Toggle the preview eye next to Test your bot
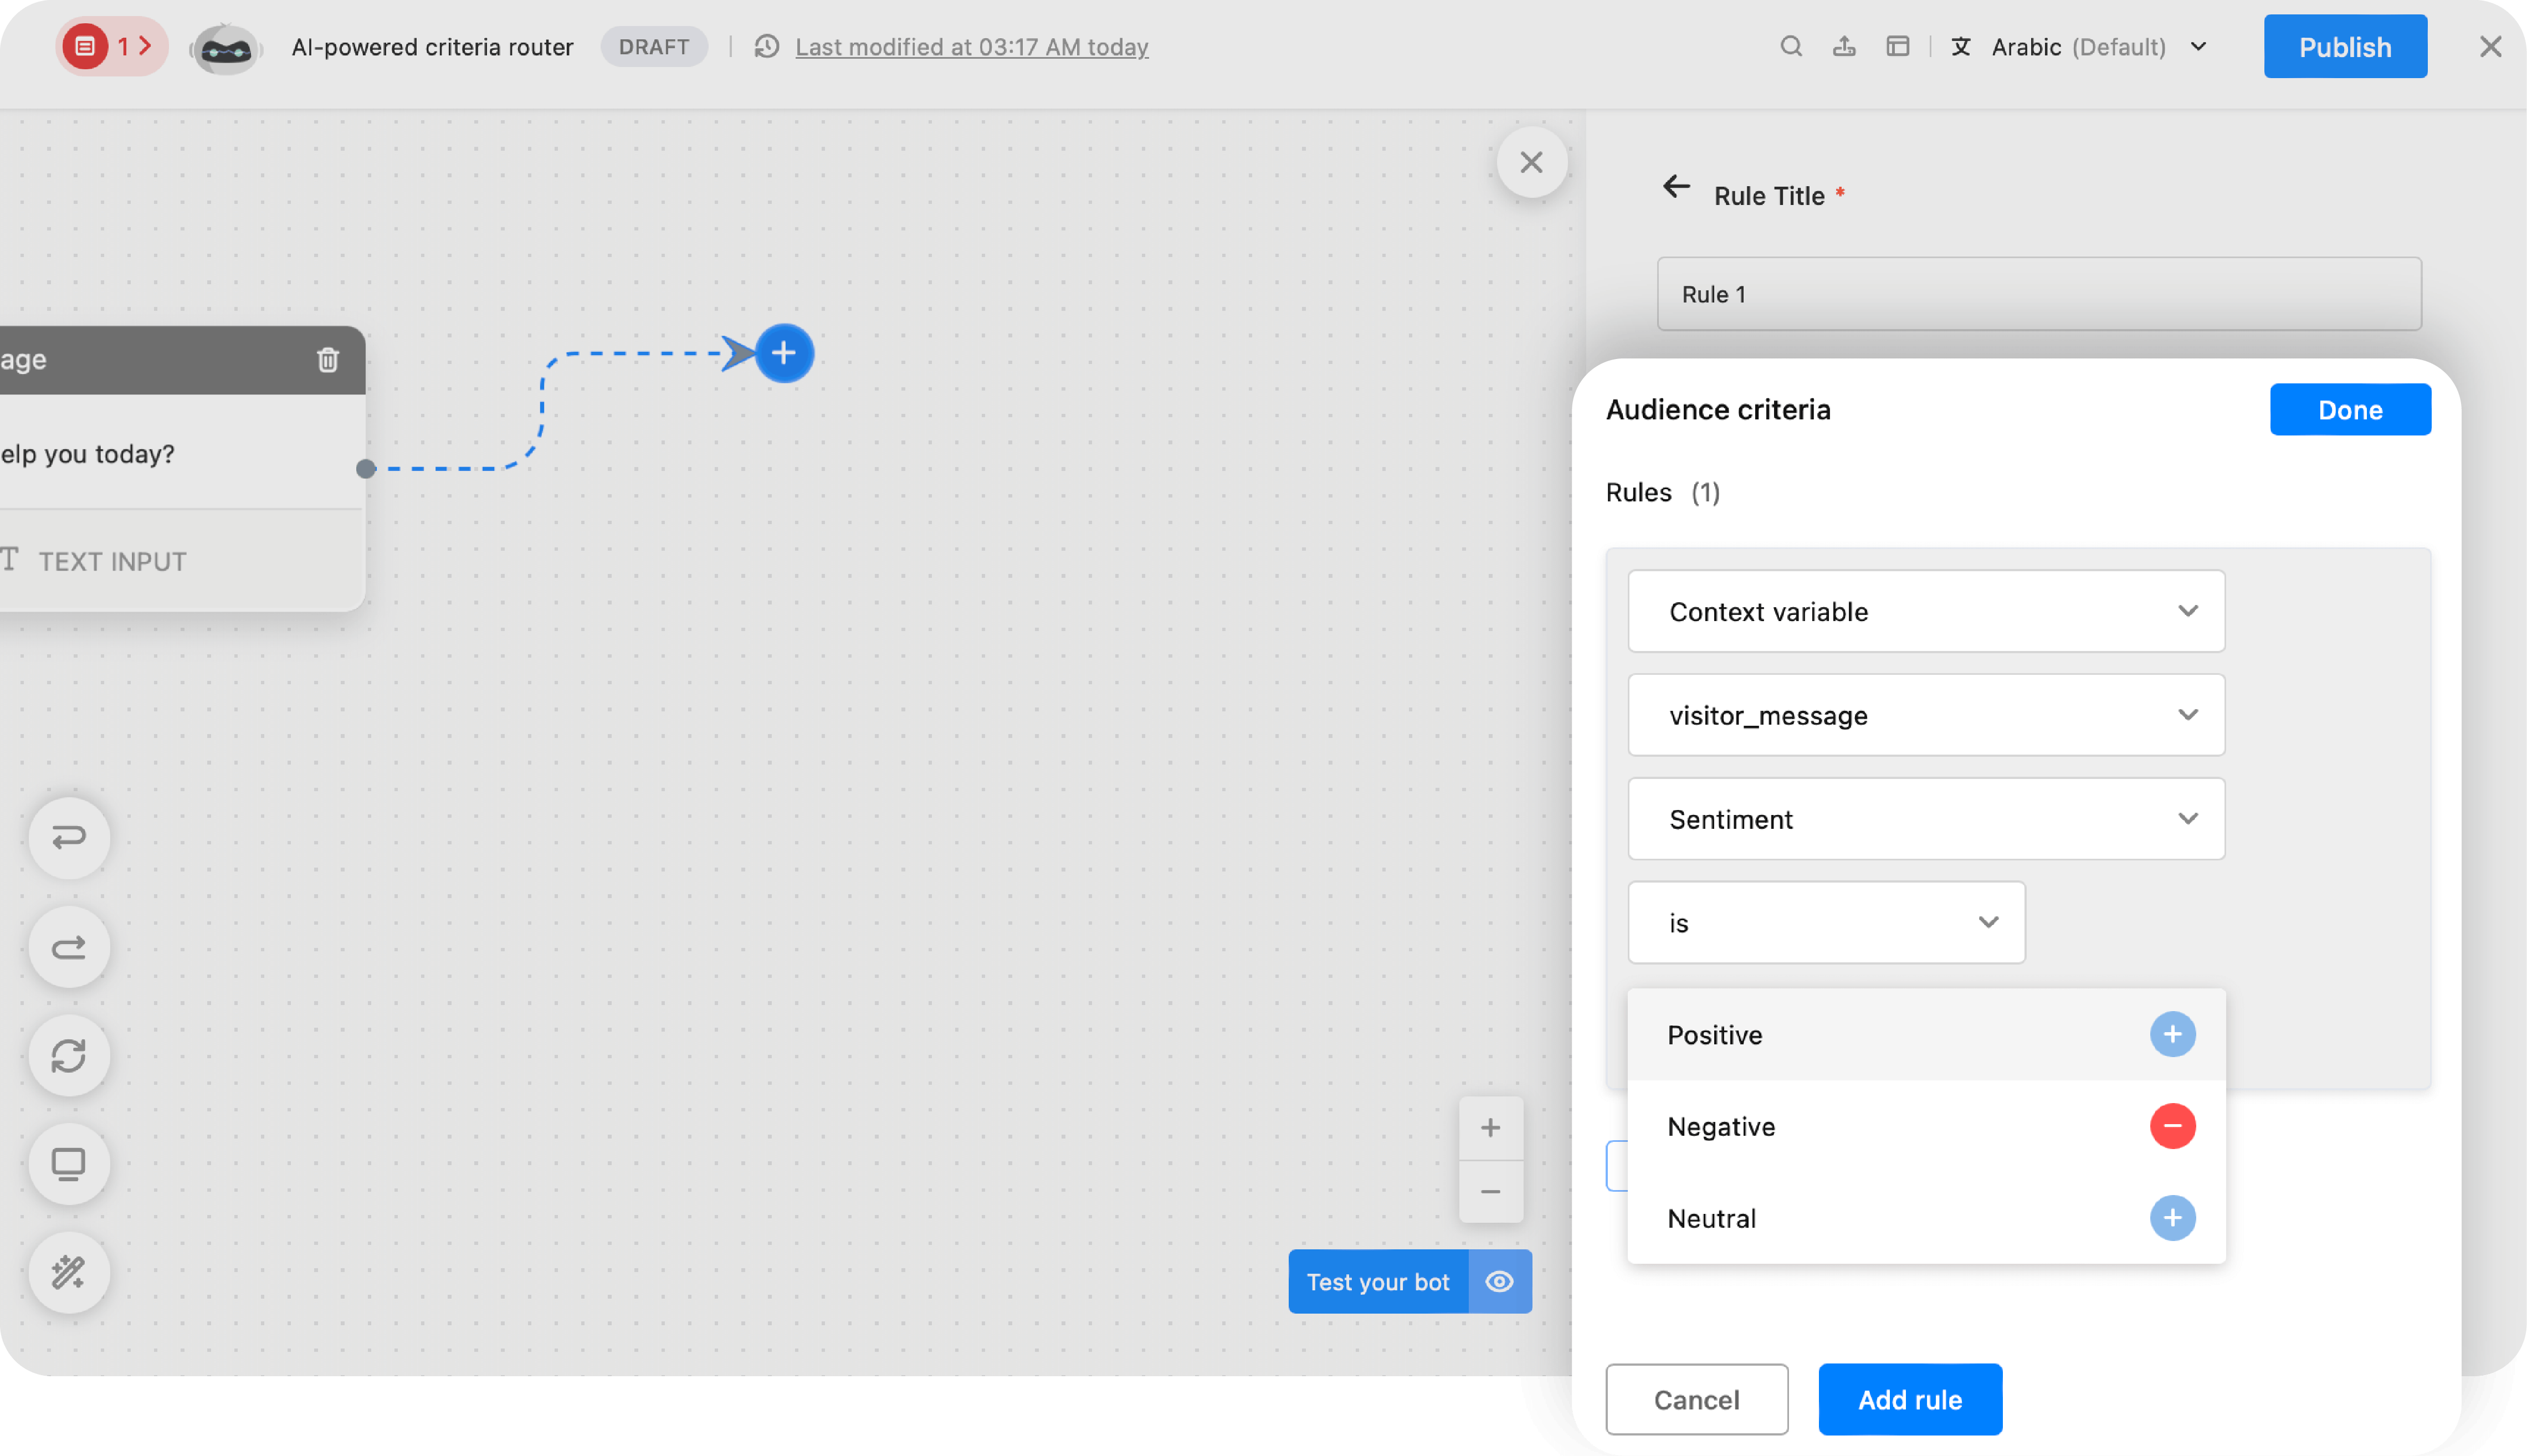The image size is (2527, 1456). pos(1499,1281)
